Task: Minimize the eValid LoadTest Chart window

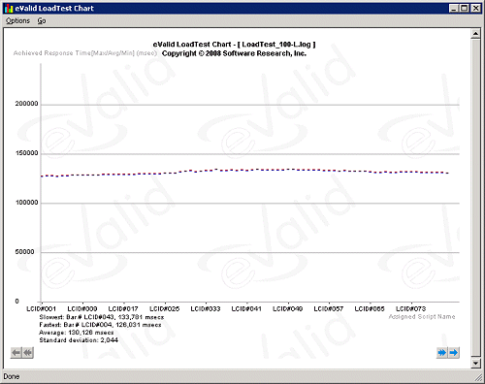Action: (454, 9)
